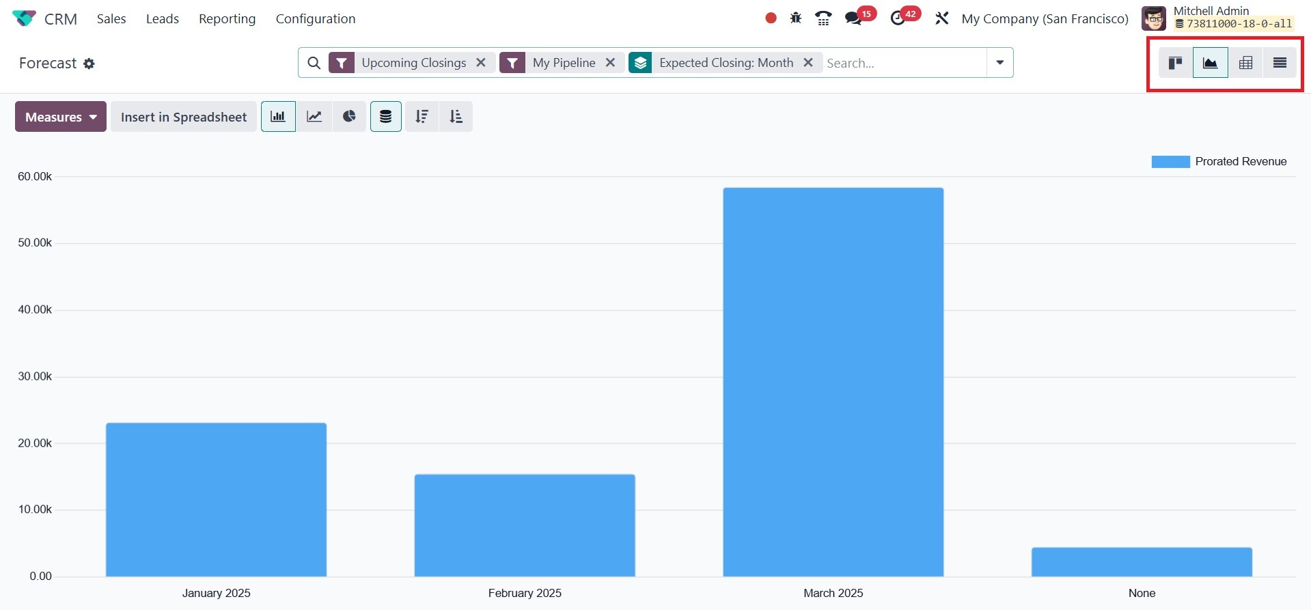The height and width of the screenshot is (610, 1311).
Task: Switch to List view
Action: coord(1280,63)
